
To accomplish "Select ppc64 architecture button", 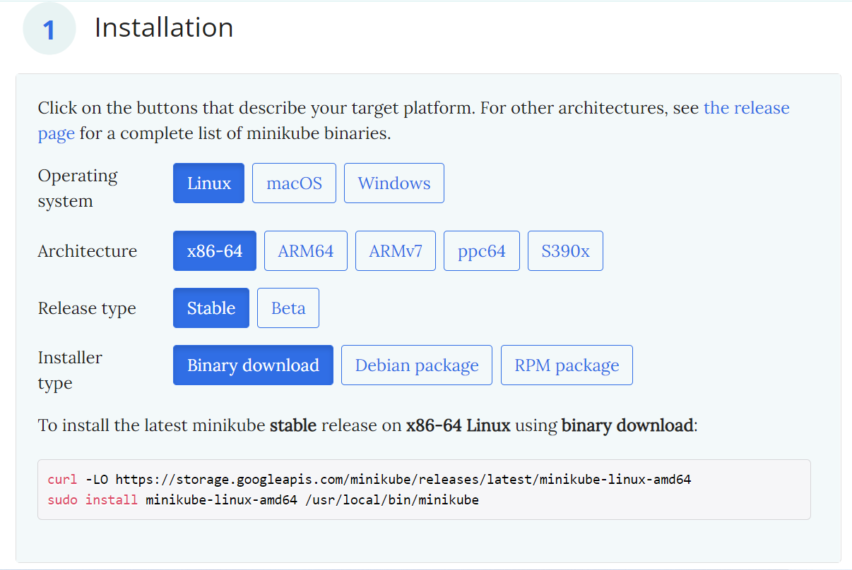I will 481,251.
